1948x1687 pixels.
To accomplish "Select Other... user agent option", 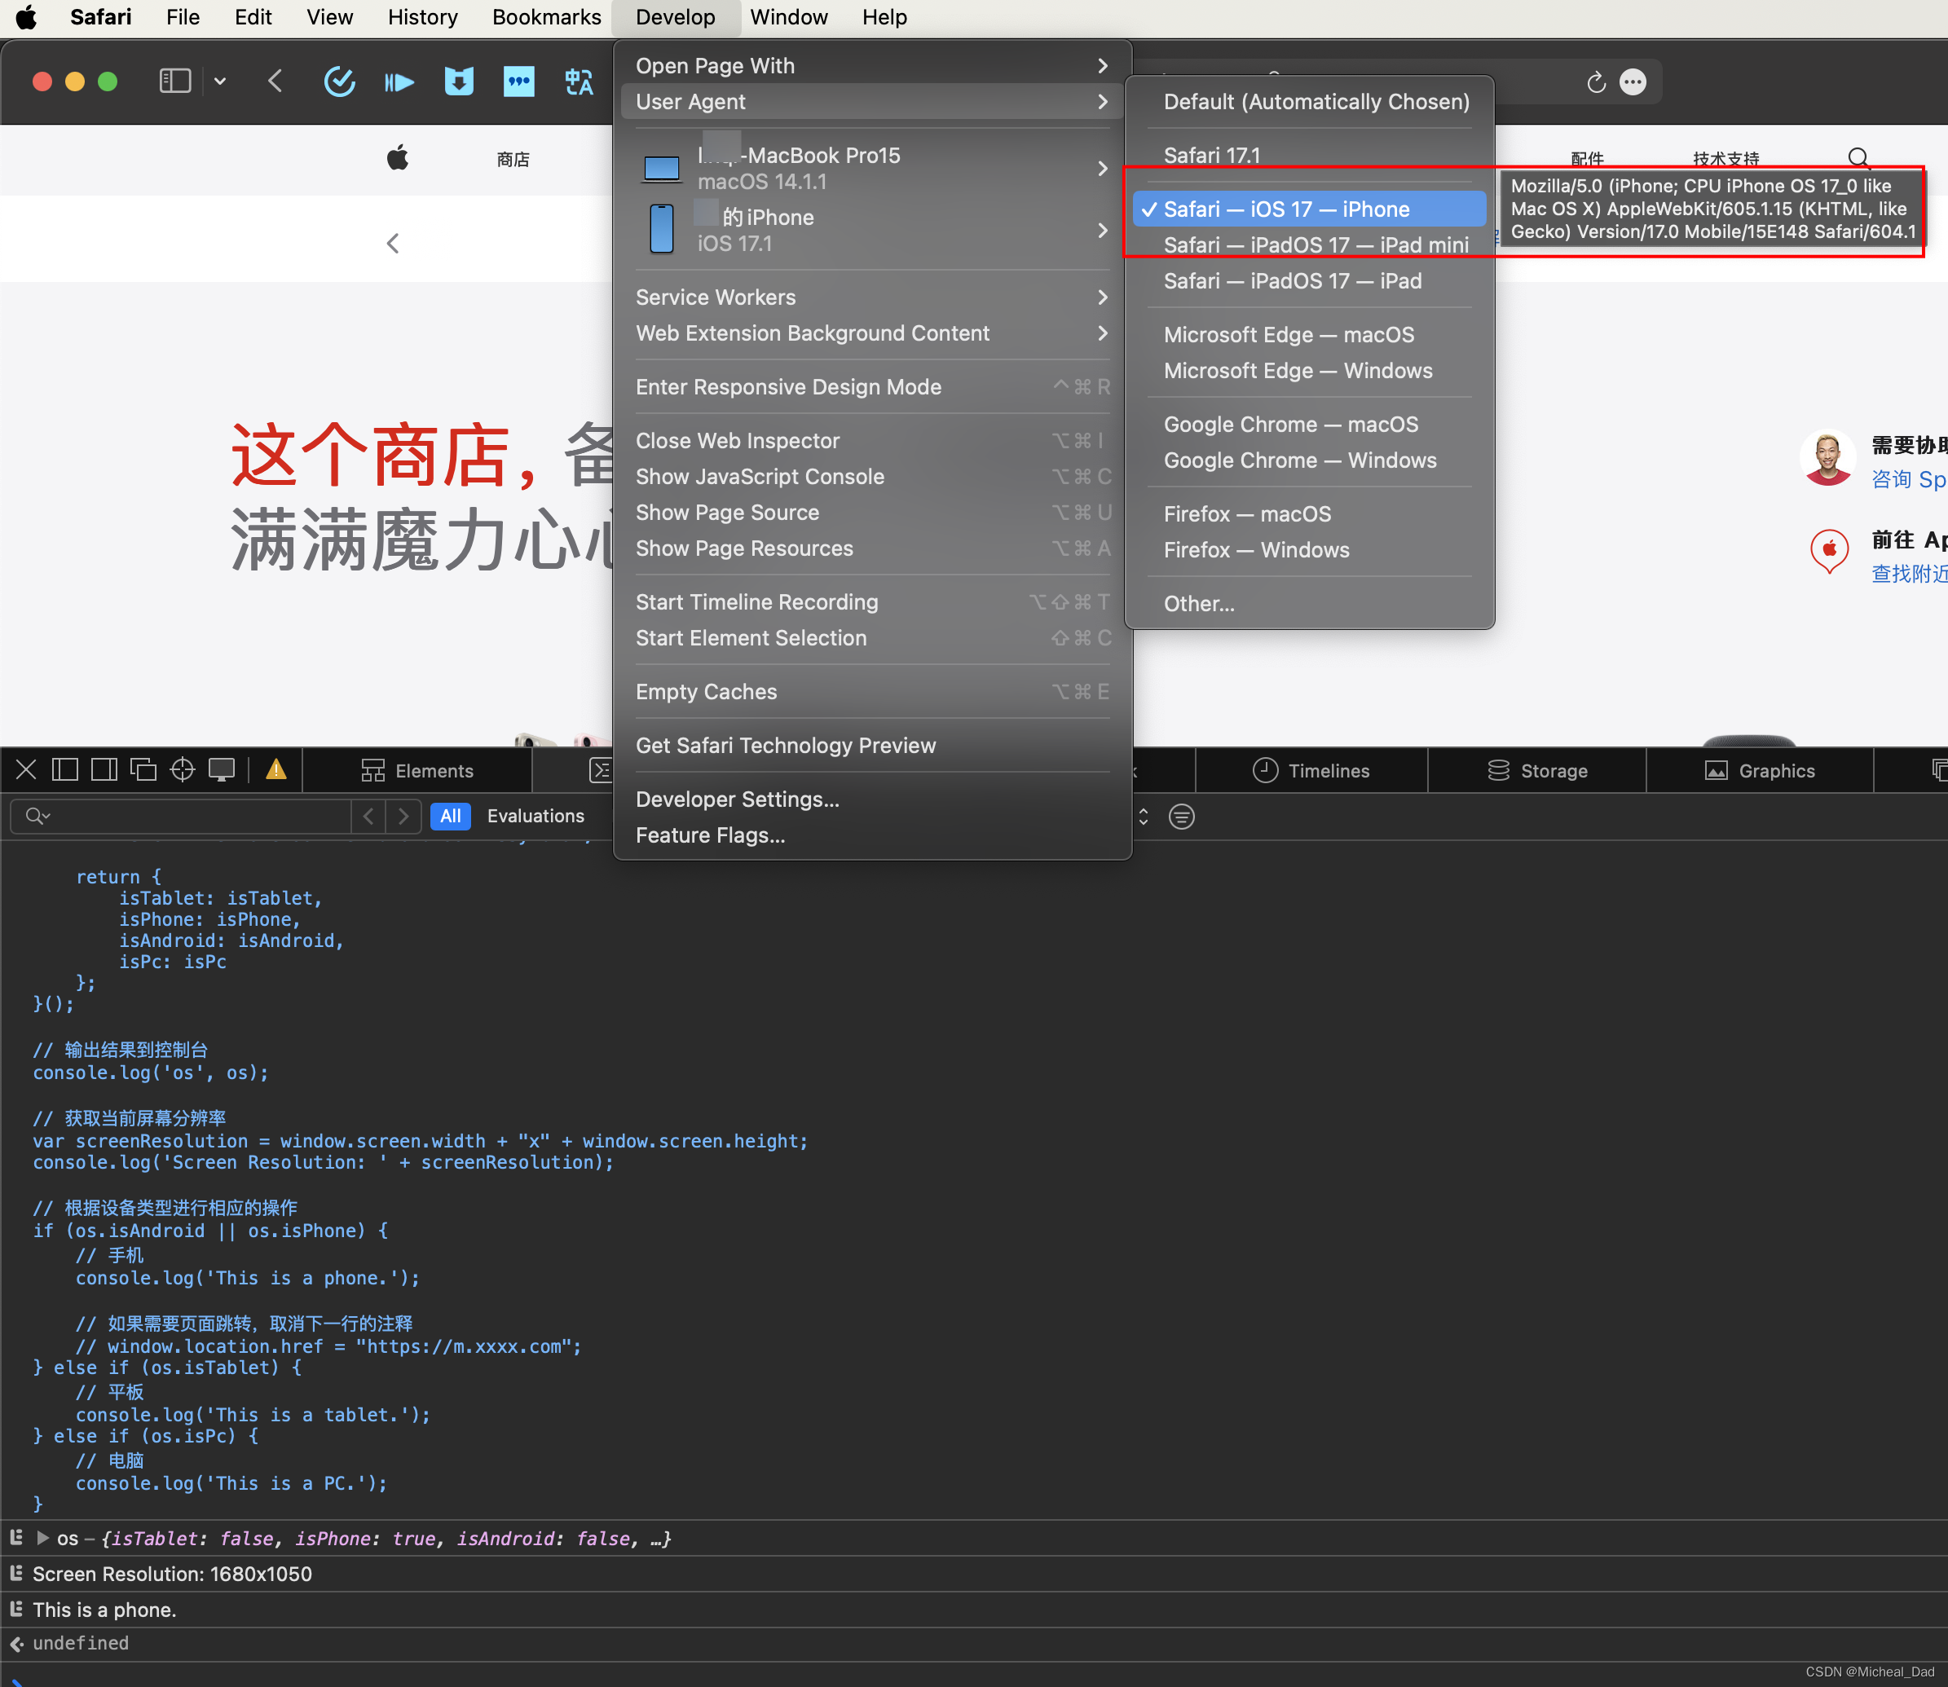I will (x=1199, y=603).
